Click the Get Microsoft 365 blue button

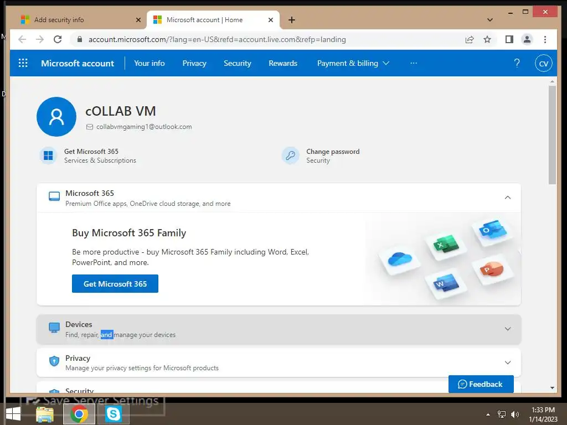point(115,284)
